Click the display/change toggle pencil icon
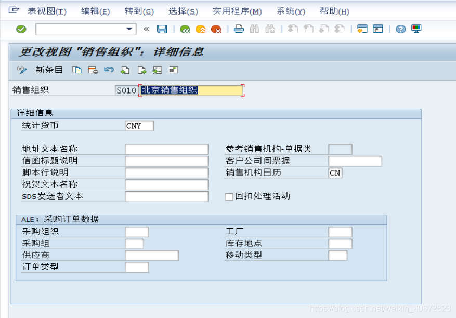Screen dimensions: 456x318 (x=21, y=70)
